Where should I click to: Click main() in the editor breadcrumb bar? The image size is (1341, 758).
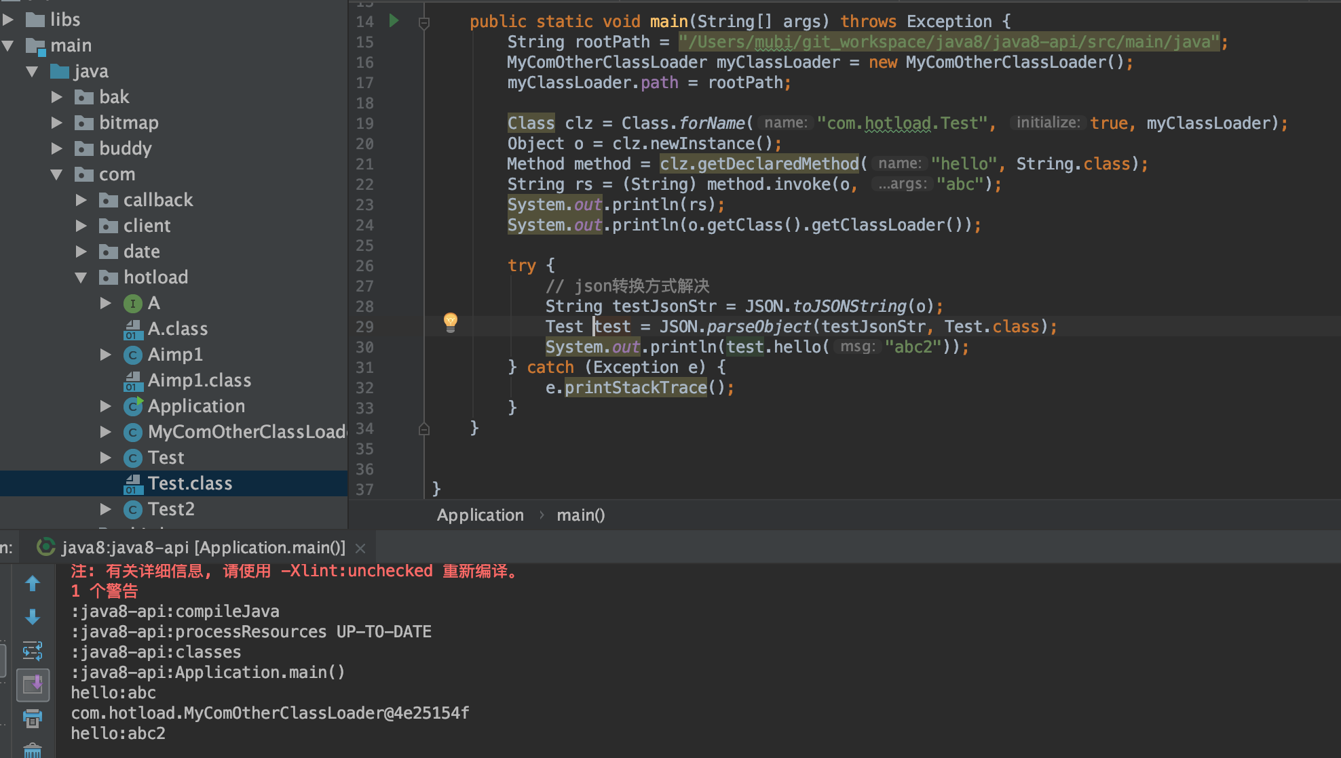point(580,515)
